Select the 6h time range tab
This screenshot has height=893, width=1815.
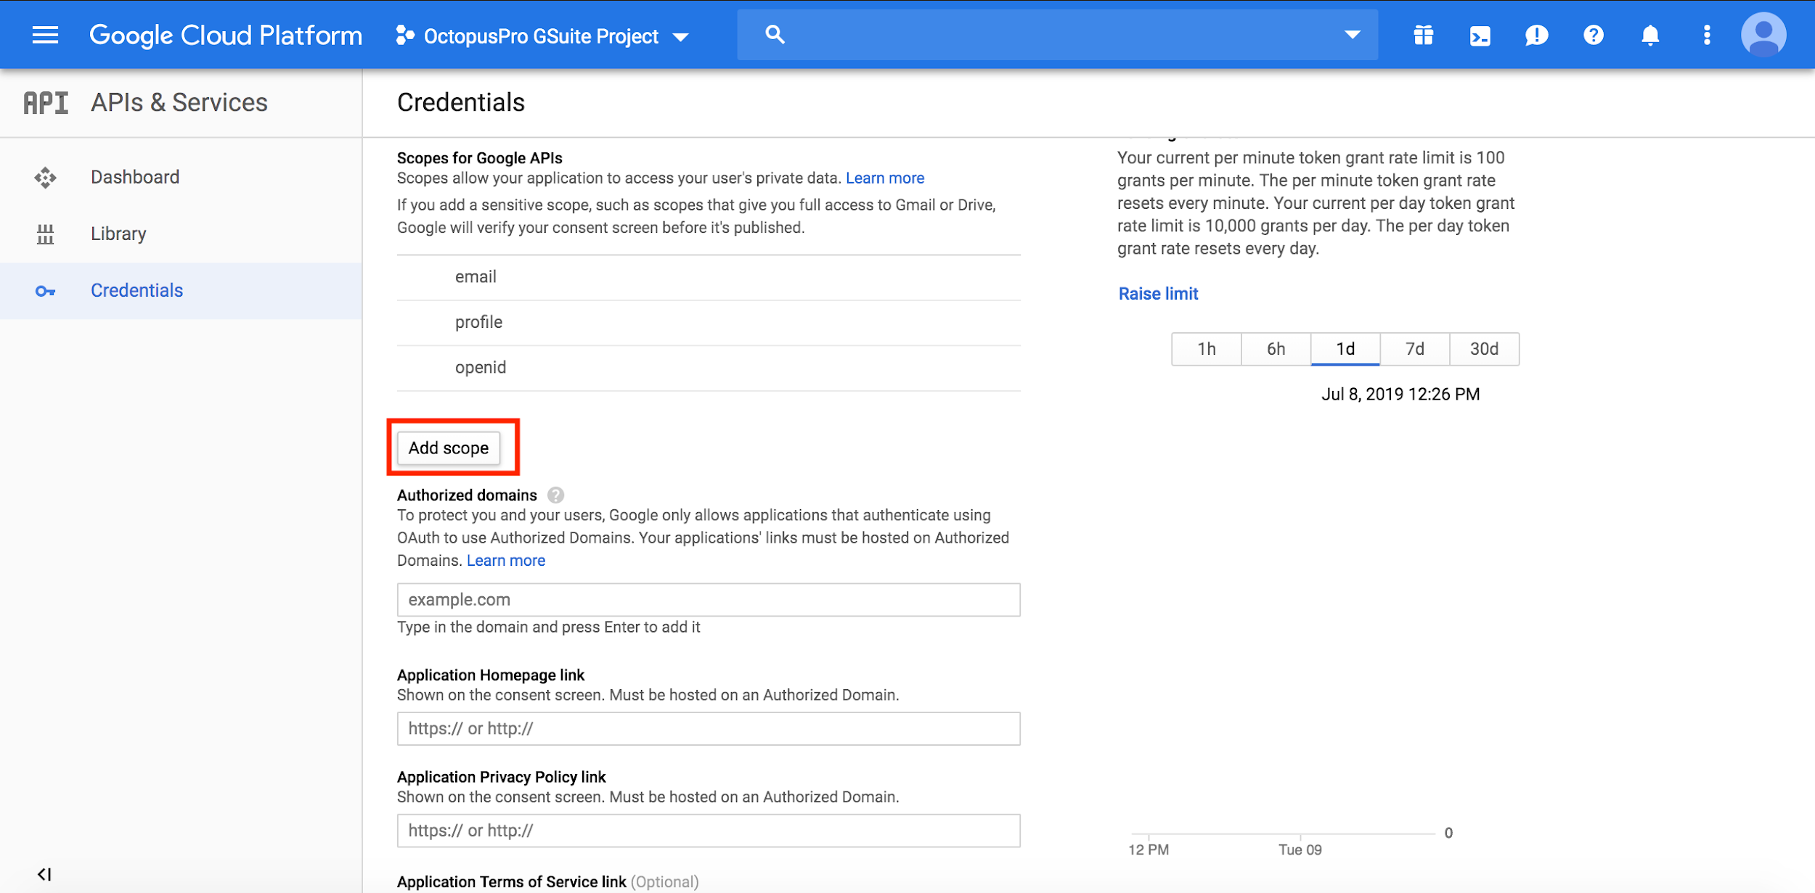[x=1276, y=349]
